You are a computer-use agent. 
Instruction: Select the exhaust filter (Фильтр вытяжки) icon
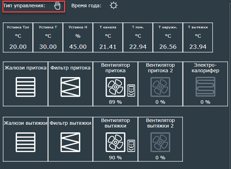click(x=70, y=142)
